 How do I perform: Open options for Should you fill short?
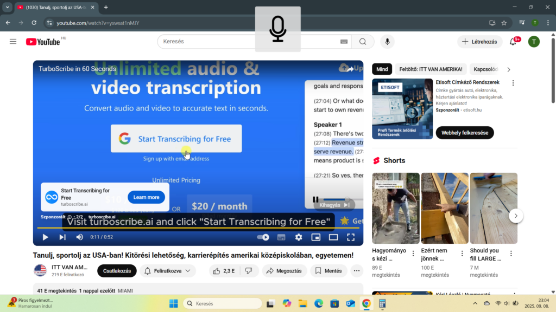click(x=511, y=253)
